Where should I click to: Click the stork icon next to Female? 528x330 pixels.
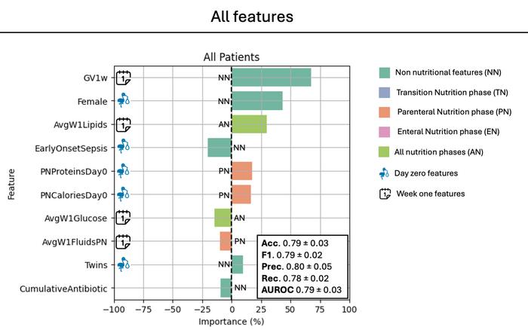pyautogui.click(x=123, y=100)
